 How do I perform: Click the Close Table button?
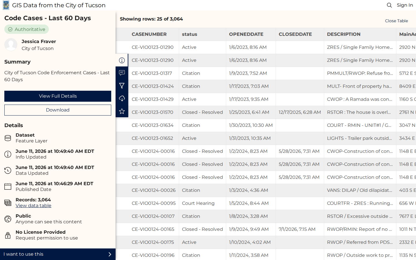point(396,21)
